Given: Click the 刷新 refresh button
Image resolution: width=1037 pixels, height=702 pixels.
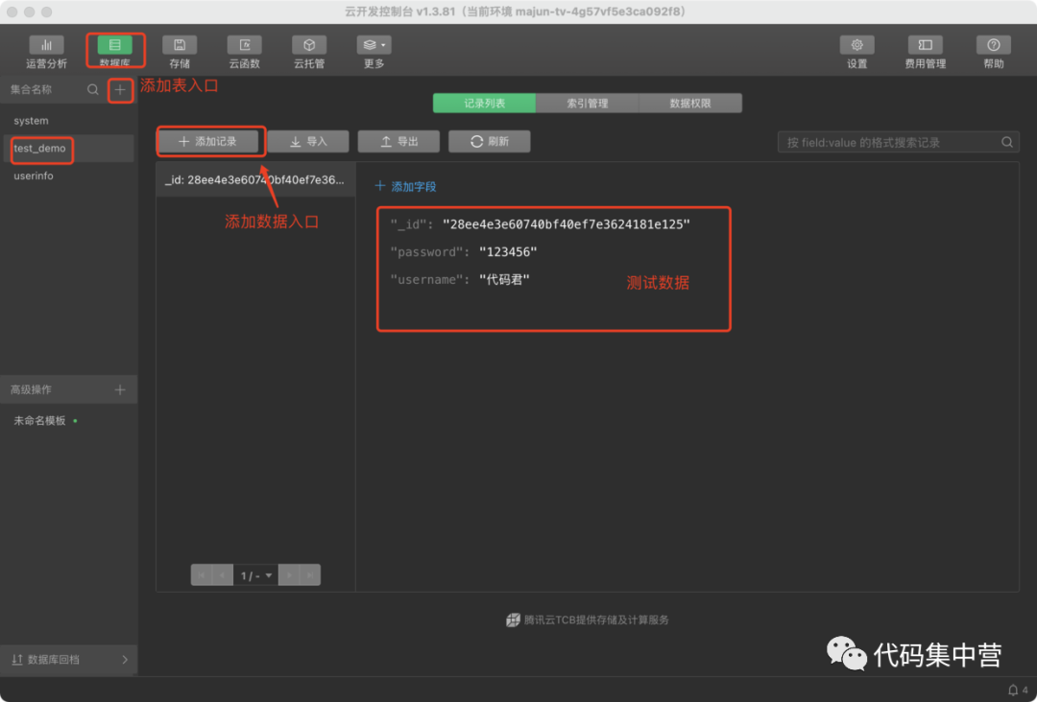Looking at the screenshot, I should (x=490, y=141).
